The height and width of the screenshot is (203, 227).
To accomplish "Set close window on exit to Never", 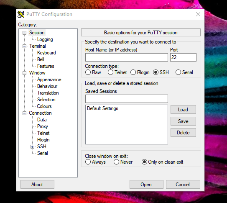I will [116, 162].
